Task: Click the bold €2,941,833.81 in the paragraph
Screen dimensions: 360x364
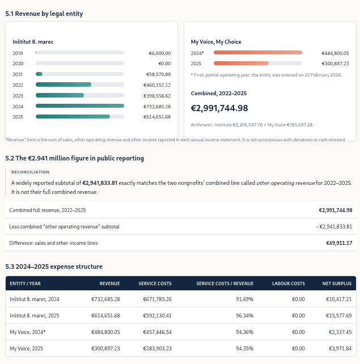Action: pyautogui.click(x=100, y=183)
